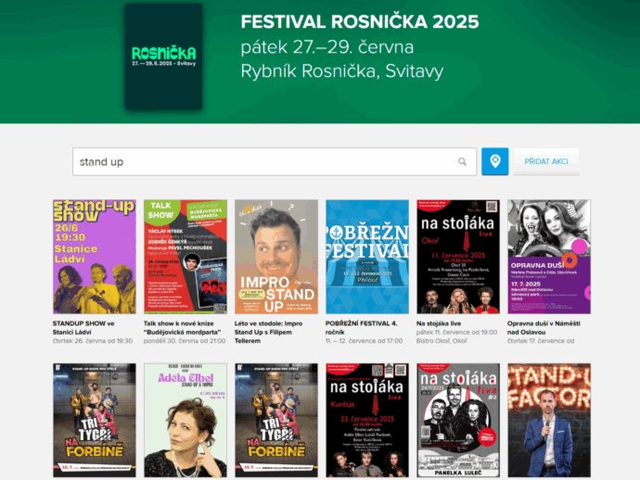Open the Opravna duší poster
Image resolution: width=640 pixels, height=480 pixels.
[549, 257]
